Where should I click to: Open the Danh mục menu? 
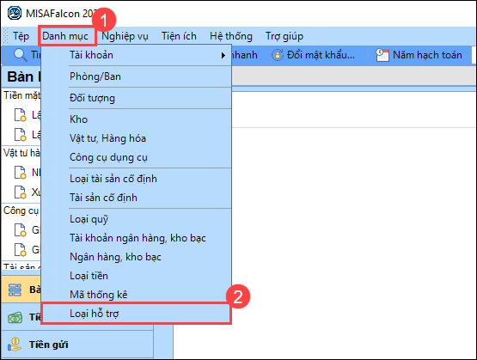click(65, 36)
